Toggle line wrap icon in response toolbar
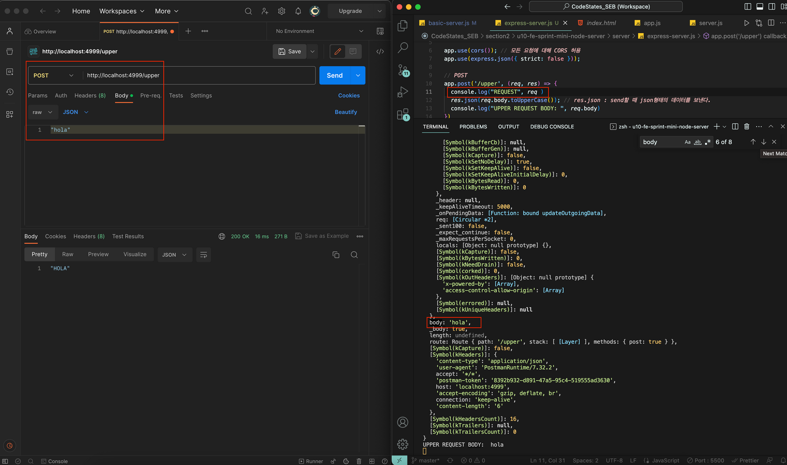 [204, 255]
